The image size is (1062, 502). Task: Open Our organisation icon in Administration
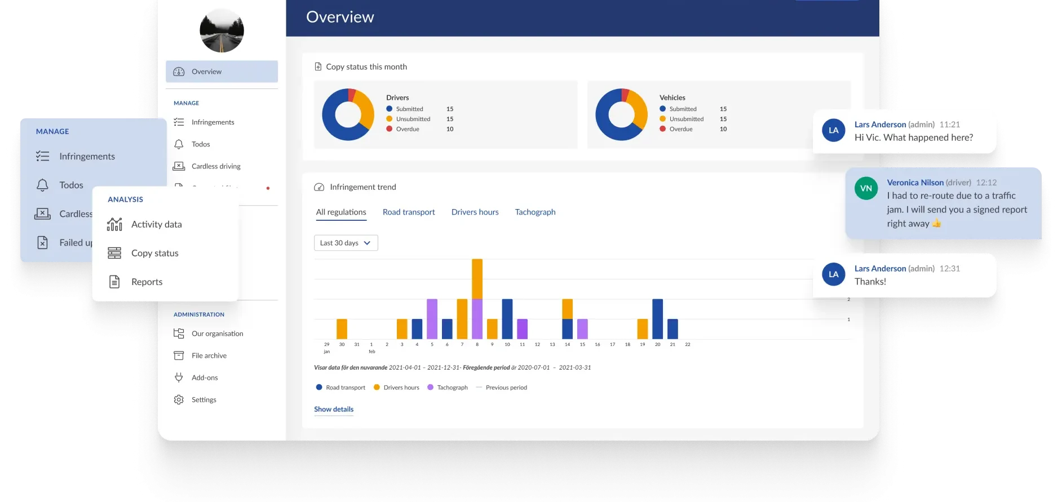click(x=179, y=334)
